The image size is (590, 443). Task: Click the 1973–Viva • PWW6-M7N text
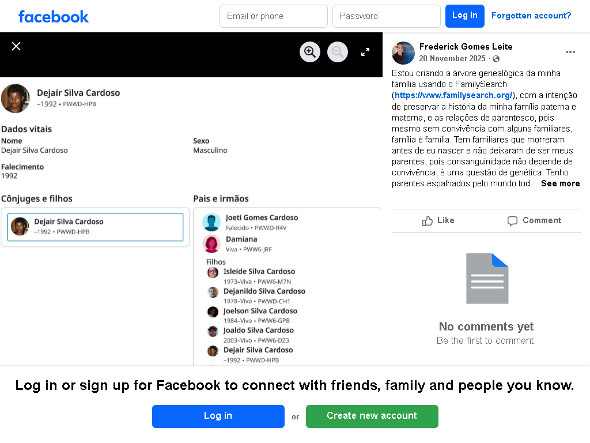tap(257, 281)
